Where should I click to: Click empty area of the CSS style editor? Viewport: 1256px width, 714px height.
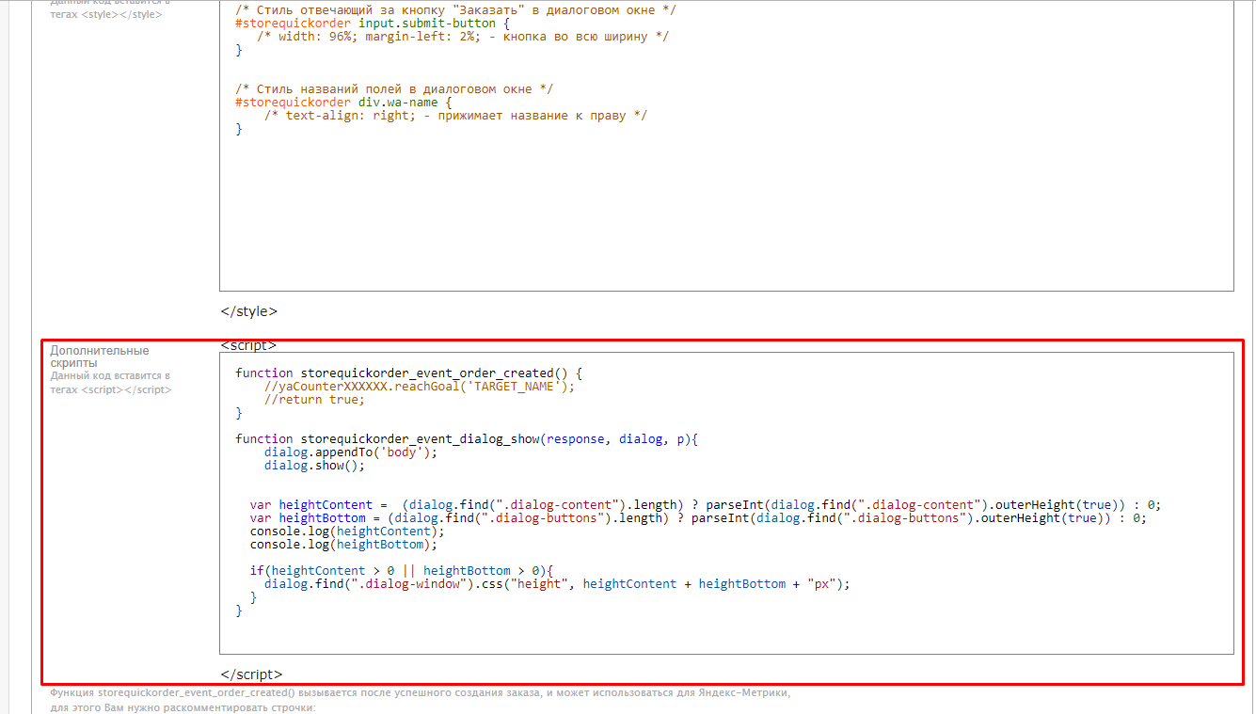click(x=724, y=216)
